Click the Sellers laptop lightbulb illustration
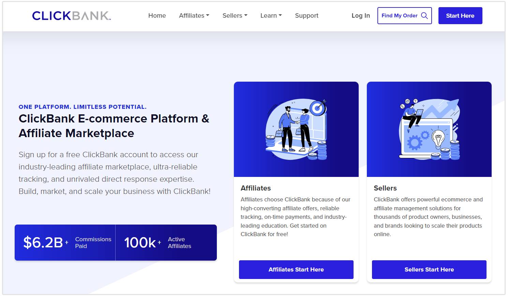The image size is (508, 296). pos(429,129)
